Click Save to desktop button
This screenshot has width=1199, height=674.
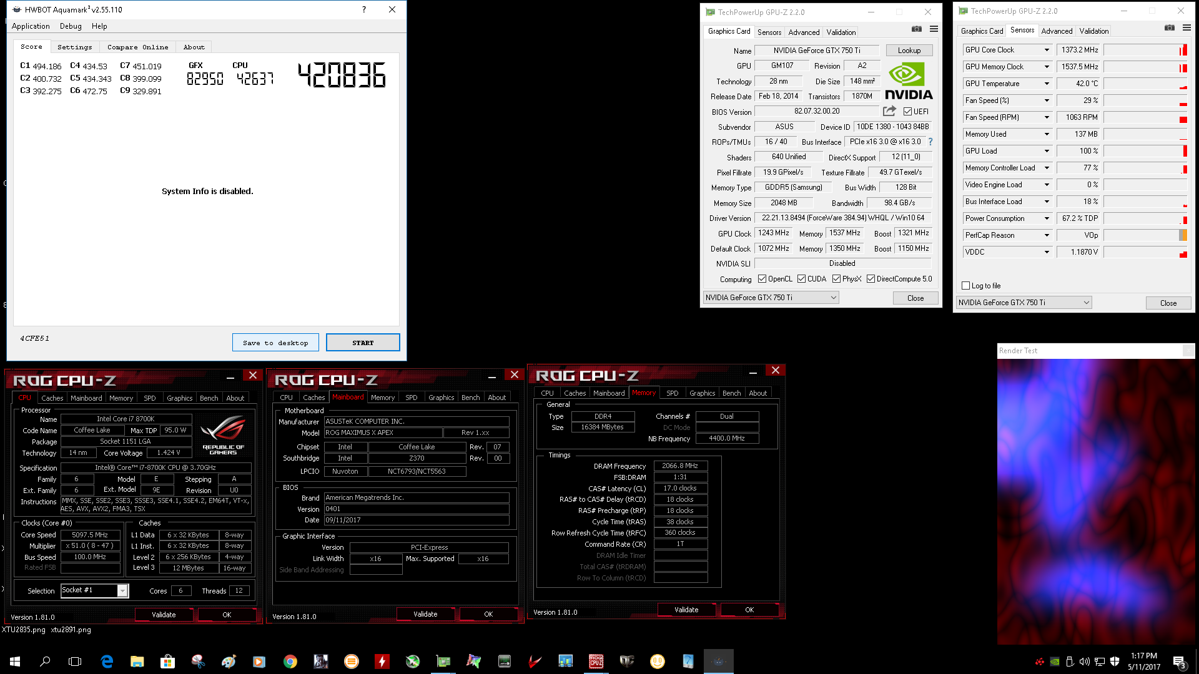275,343
